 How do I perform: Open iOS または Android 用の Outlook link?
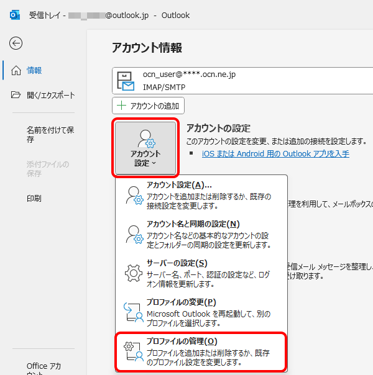click(x=275, y=153)
